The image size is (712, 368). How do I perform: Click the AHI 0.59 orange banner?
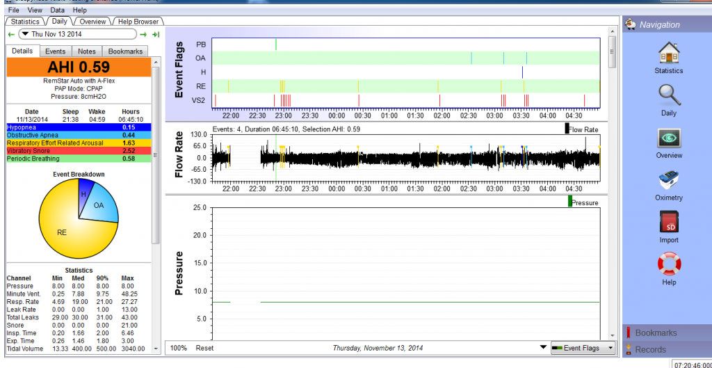(78, 67)
